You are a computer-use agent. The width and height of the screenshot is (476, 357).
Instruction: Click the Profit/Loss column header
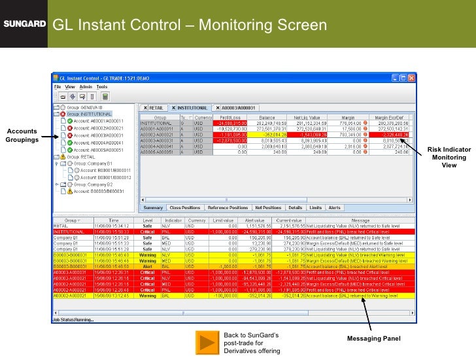230,118
